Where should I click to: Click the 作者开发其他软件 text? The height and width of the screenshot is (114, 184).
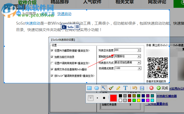point(156,81)
